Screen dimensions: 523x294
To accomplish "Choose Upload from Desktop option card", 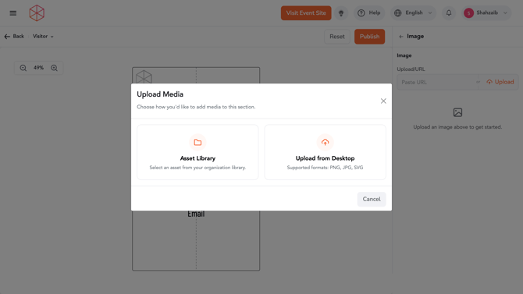I will (325, 152).
